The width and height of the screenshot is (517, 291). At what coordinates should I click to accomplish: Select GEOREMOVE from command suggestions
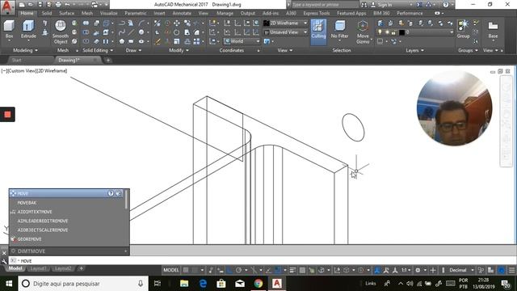(x=29, y=239)
